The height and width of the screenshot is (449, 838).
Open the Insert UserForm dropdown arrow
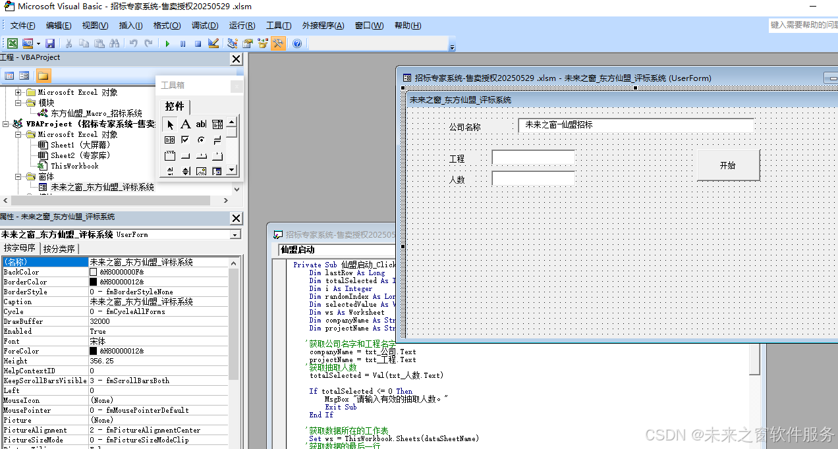[x=38, y=43]
